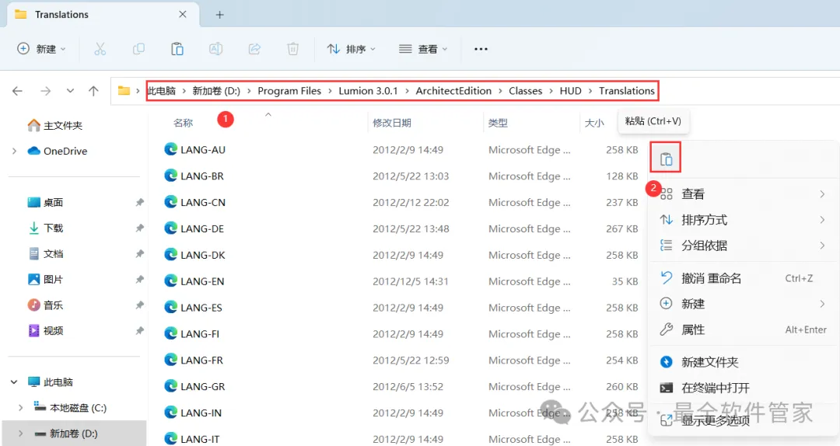Select the LANG-ES file

pos(193,308)
